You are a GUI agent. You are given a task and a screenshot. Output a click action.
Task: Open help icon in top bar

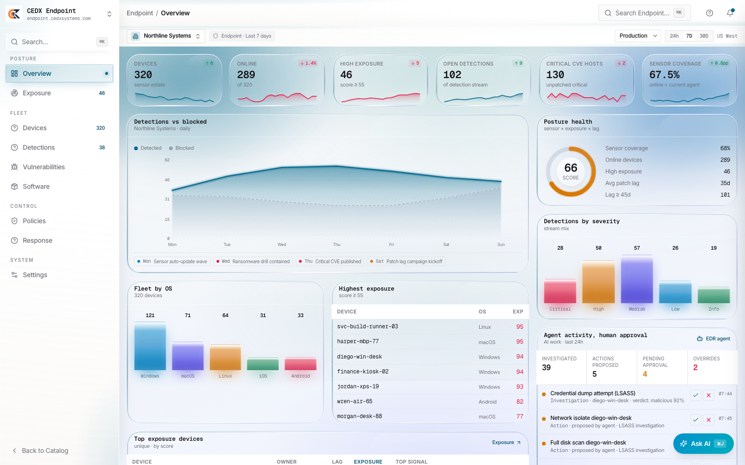click(x=710, y=13)
